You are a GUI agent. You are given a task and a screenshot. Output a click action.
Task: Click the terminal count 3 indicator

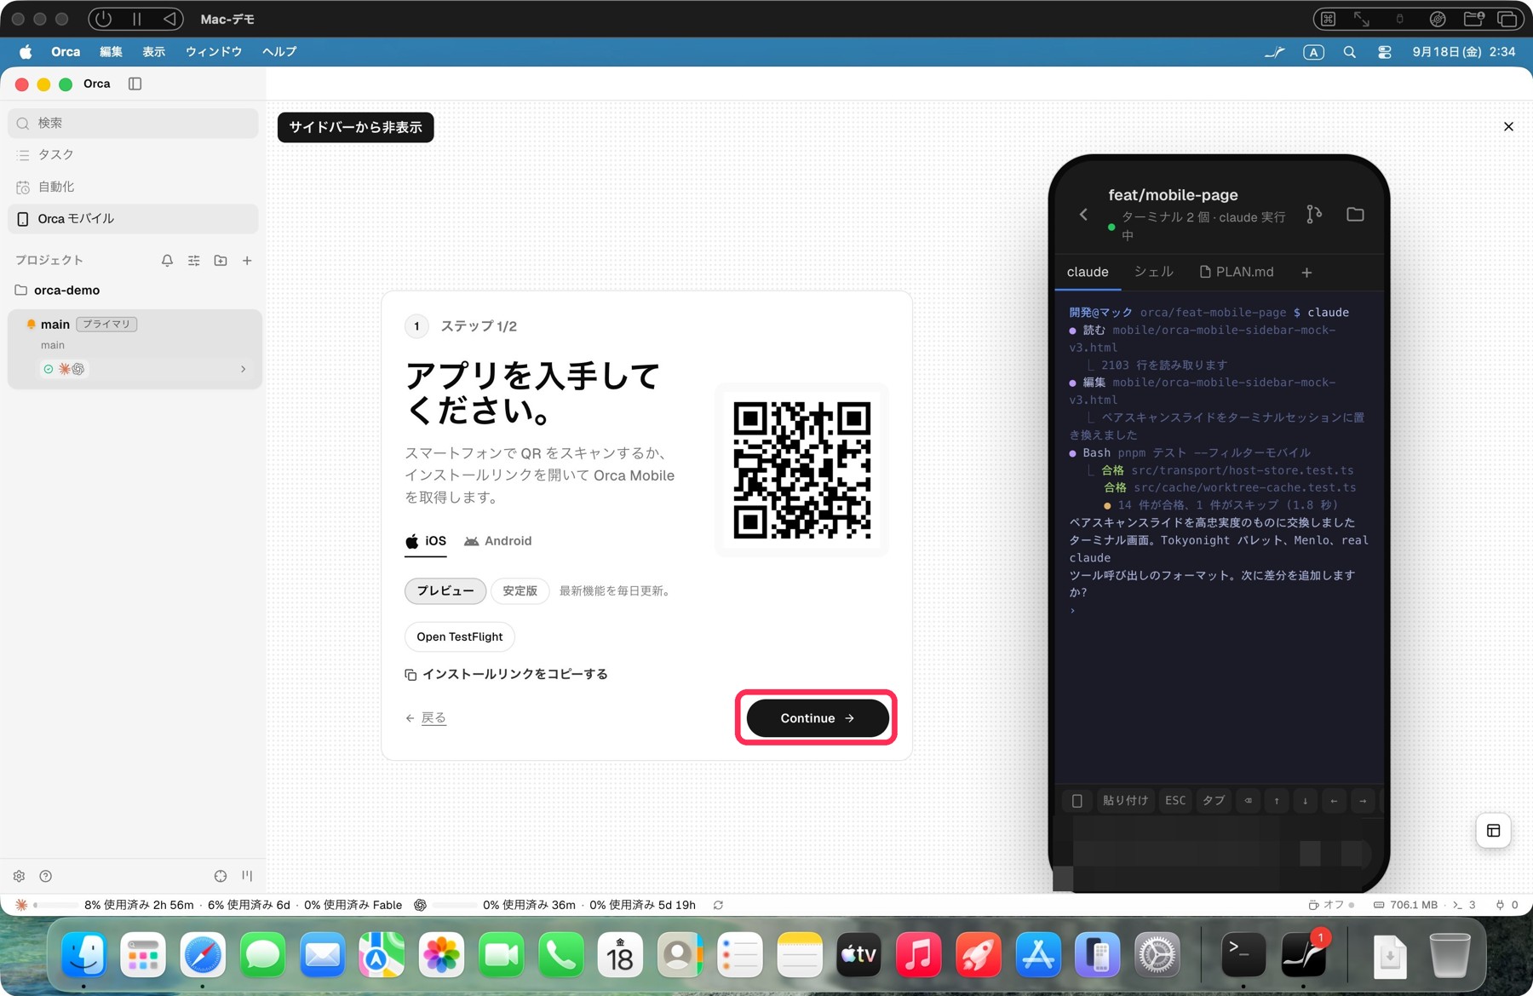(x=1464, y=905)
